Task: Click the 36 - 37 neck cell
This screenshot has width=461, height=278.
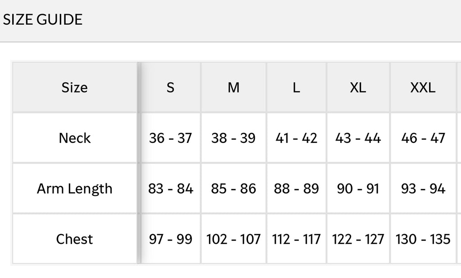Action: [171, 138]
